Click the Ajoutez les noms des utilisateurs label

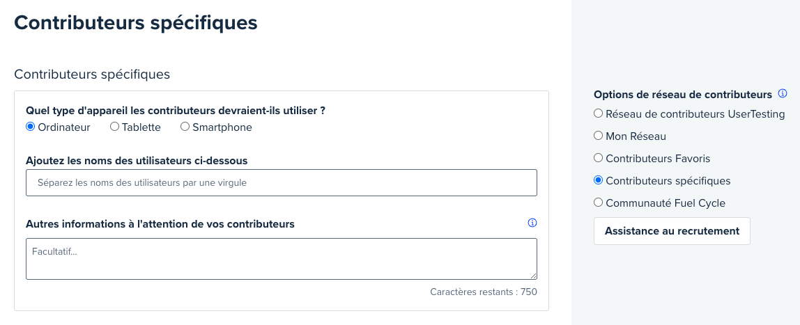point(137,161)
